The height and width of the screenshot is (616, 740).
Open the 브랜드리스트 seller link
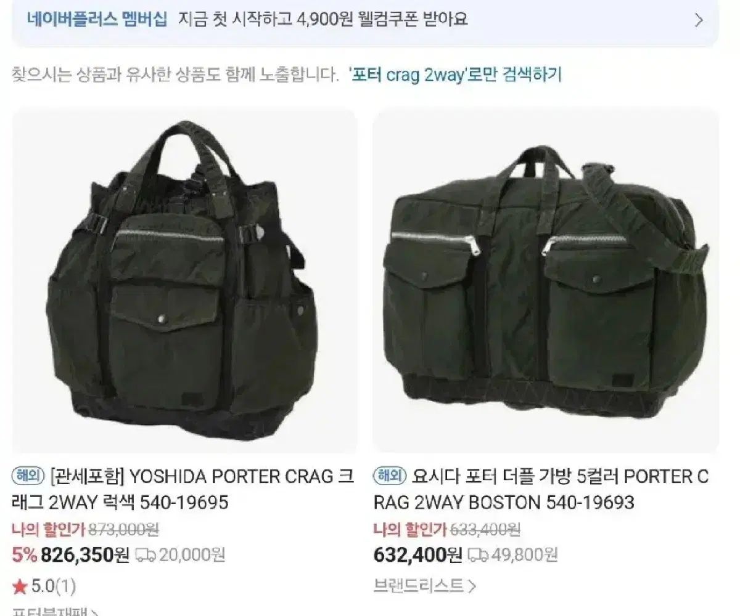(x=419, y=585)
